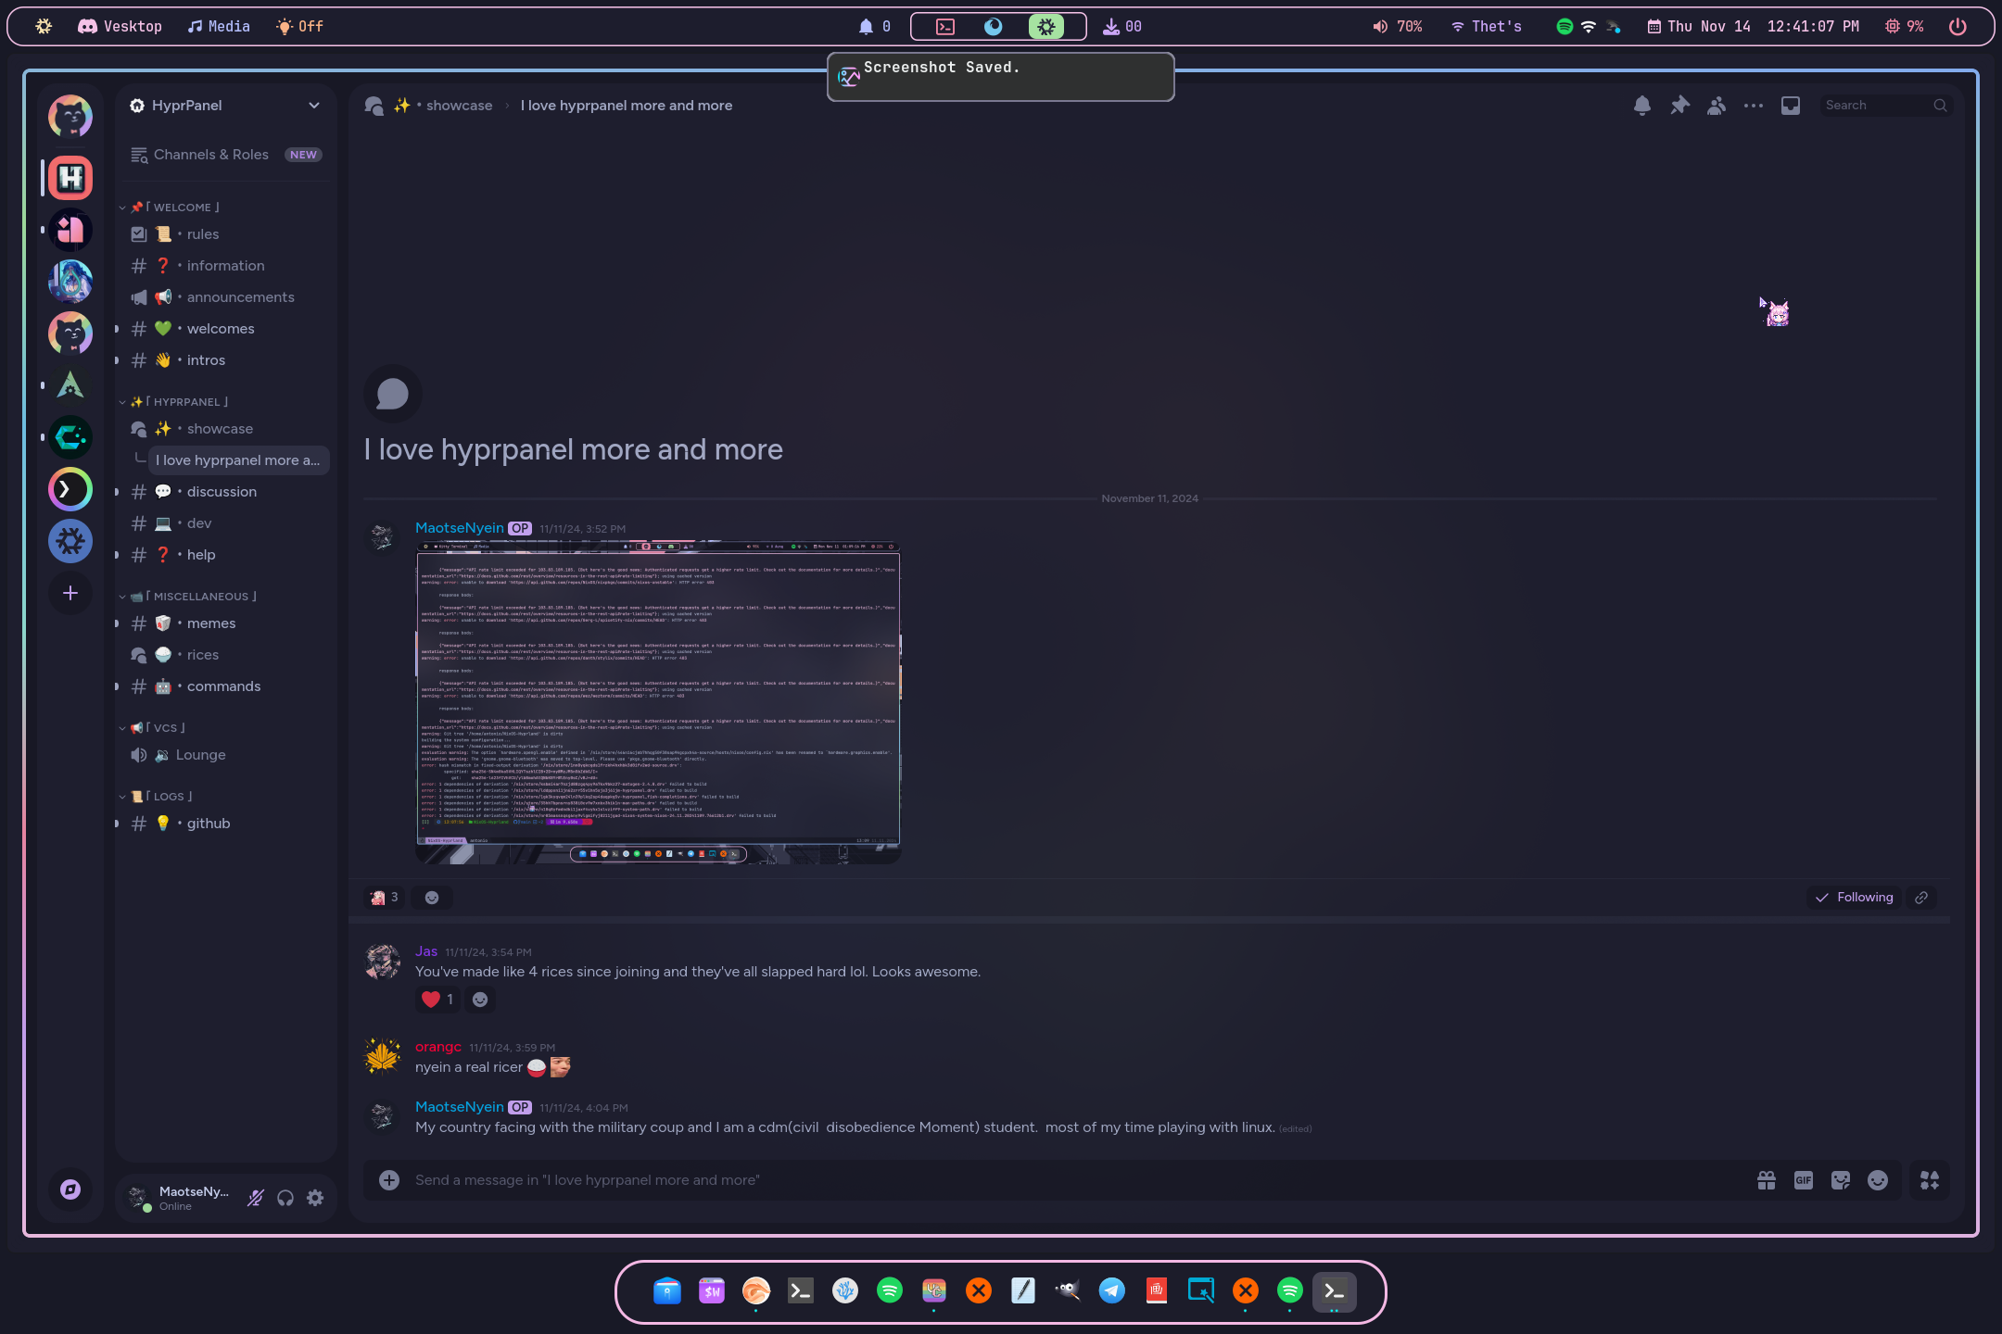This screenshot has height=1334, width=2002.
Task: Open Media menu in the top bar
Action: (219, 26)
